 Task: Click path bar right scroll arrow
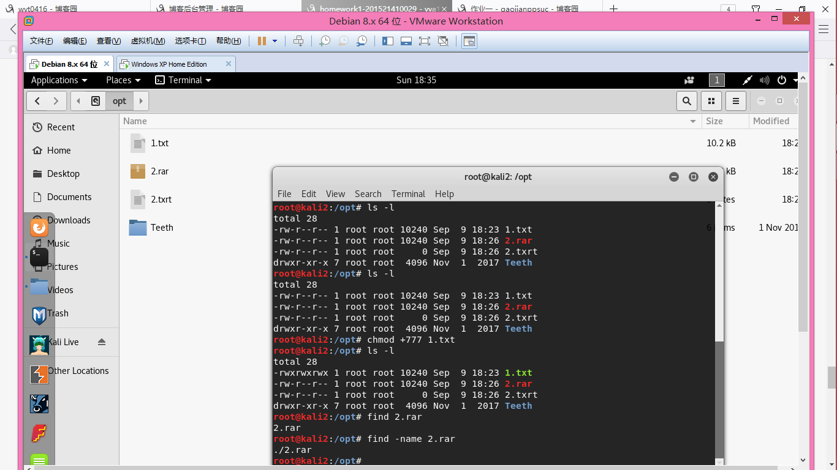pos(141,101)
